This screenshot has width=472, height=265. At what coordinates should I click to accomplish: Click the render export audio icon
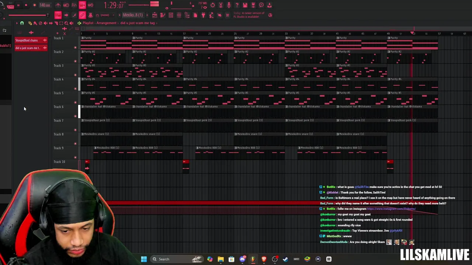[253, 5]
